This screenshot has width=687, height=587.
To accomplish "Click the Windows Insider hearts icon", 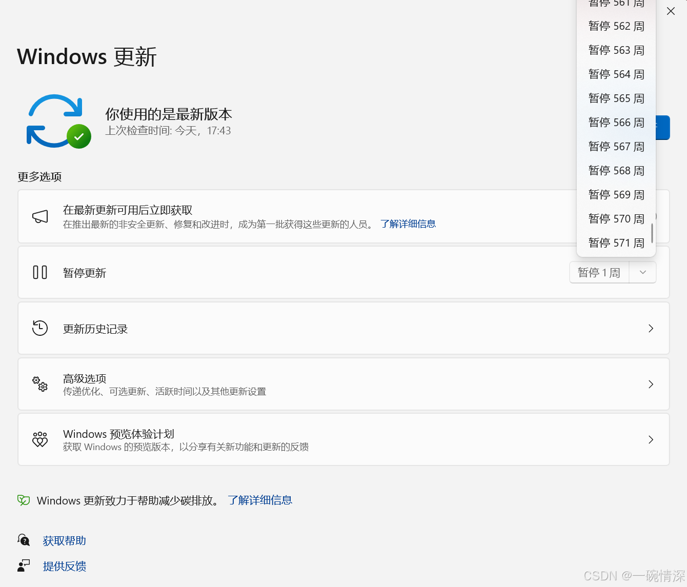I will [x=40, y=439].
